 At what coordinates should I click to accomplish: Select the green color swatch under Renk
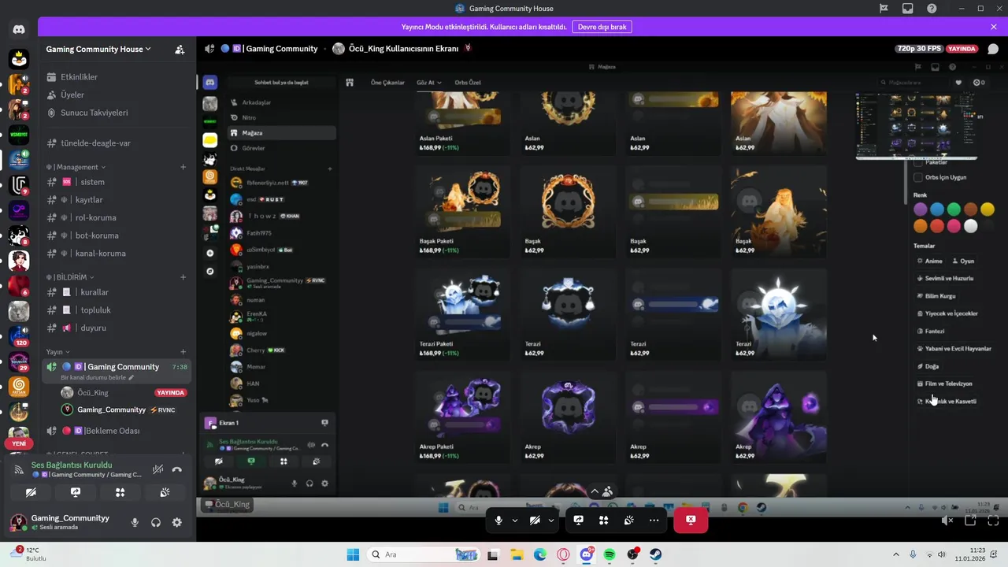pos(954,209)
